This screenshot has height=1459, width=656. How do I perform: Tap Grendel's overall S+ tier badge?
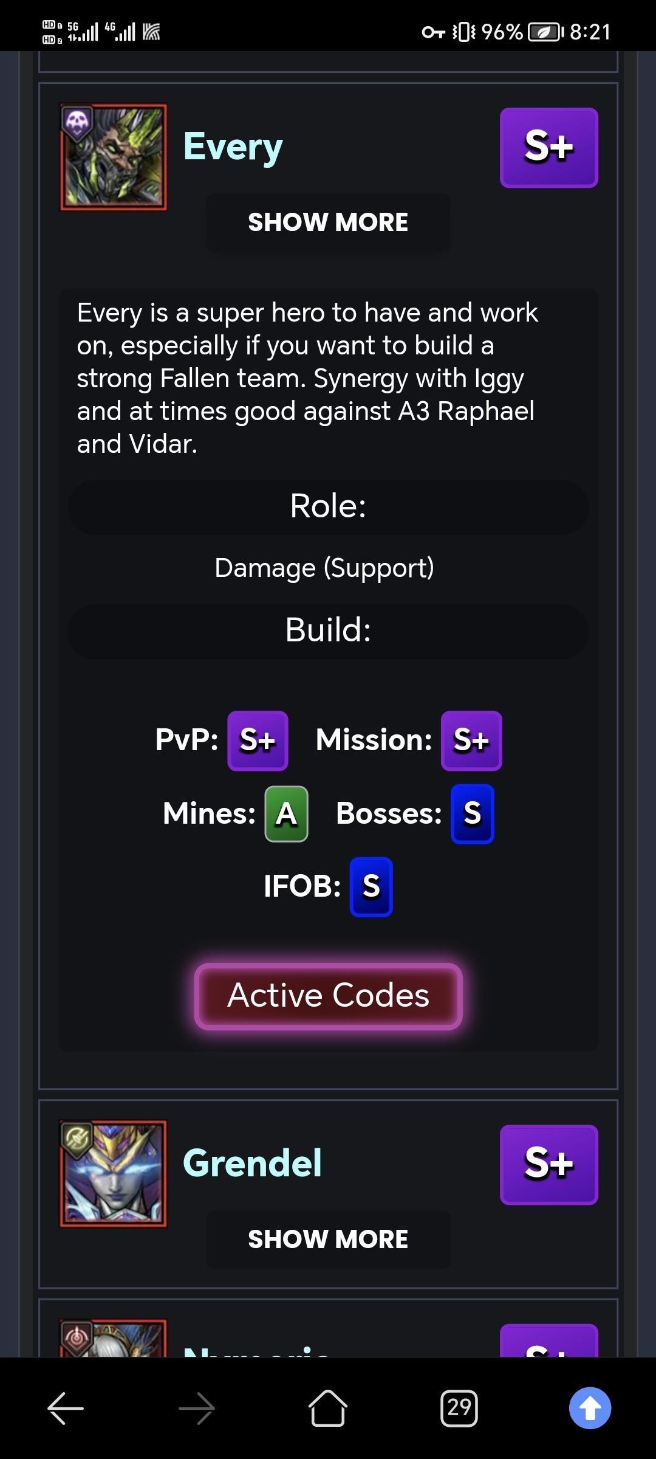click(548, 1164)
